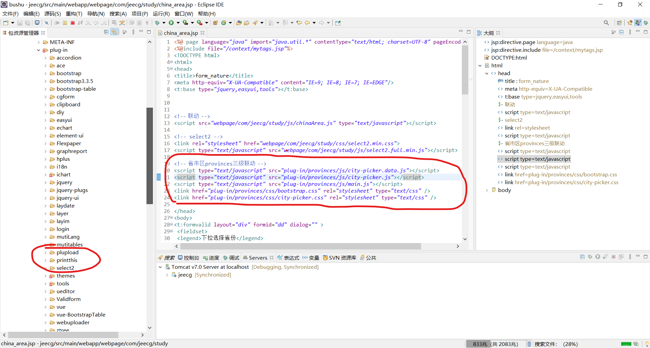Minimize the editor area pane
The width and height of the screenshot is (650, 348).
click(x=461, y=31)
